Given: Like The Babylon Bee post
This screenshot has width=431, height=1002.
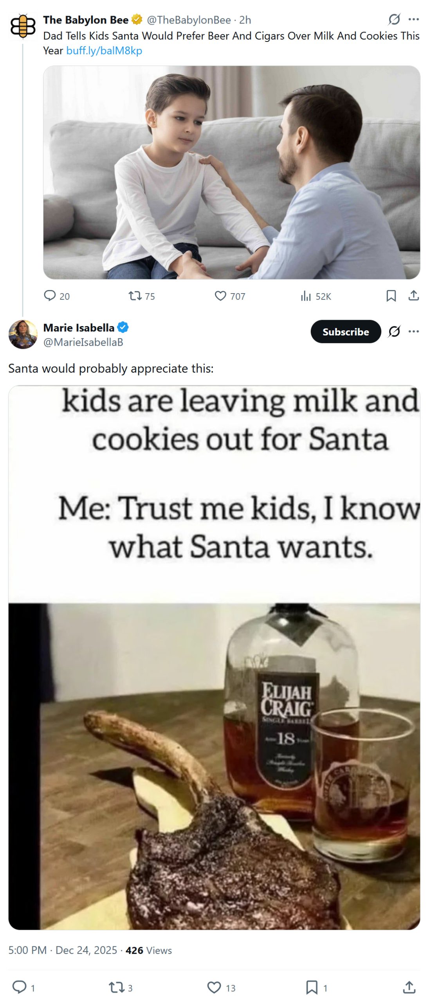Looking at the screenshot, I should coord(220,296).
